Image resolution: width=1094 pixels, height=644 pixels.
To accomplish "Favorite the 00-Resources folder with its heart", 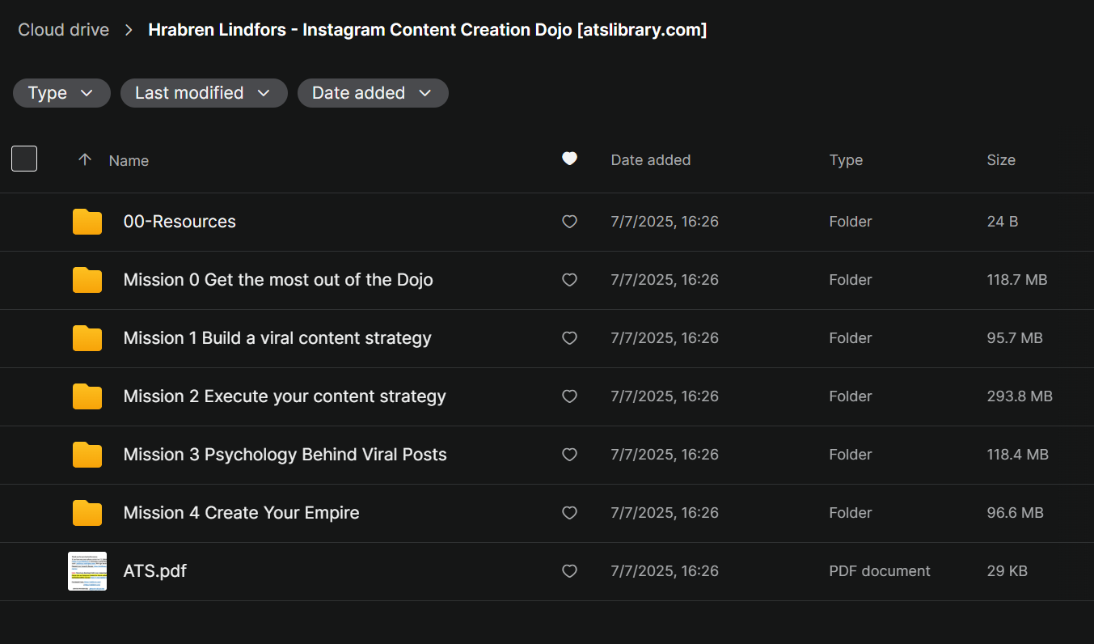I will pyautogui.click(x=570, y=222).
